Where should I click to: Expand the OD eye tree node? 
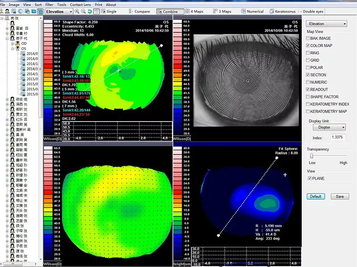(12, 43)
